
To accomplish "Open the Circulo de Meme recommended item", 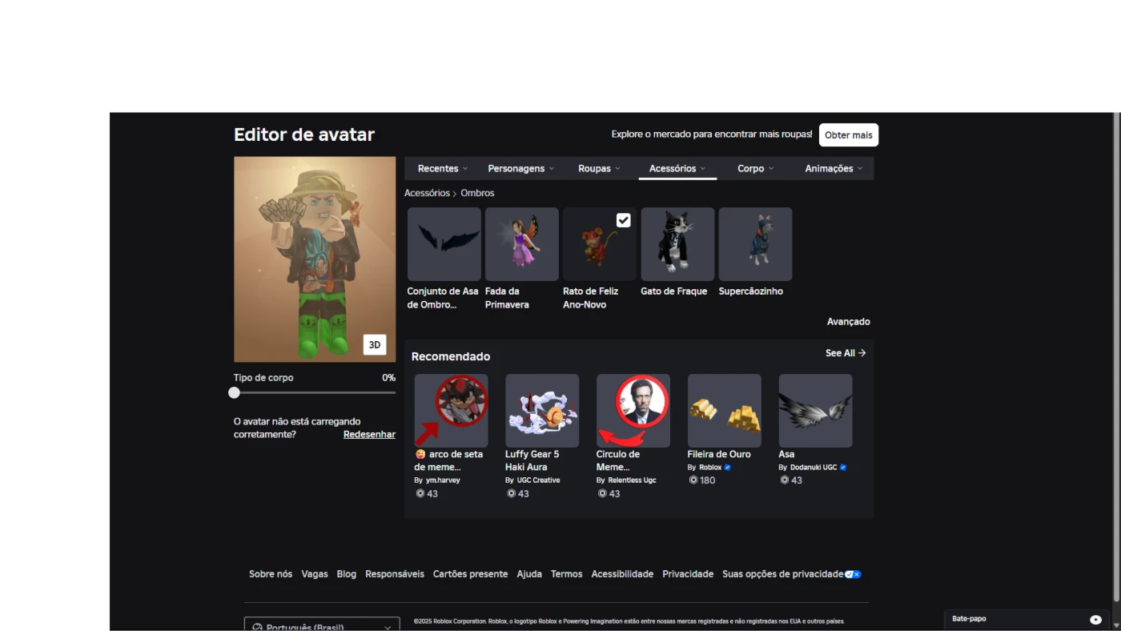I will tap(633, 411).
